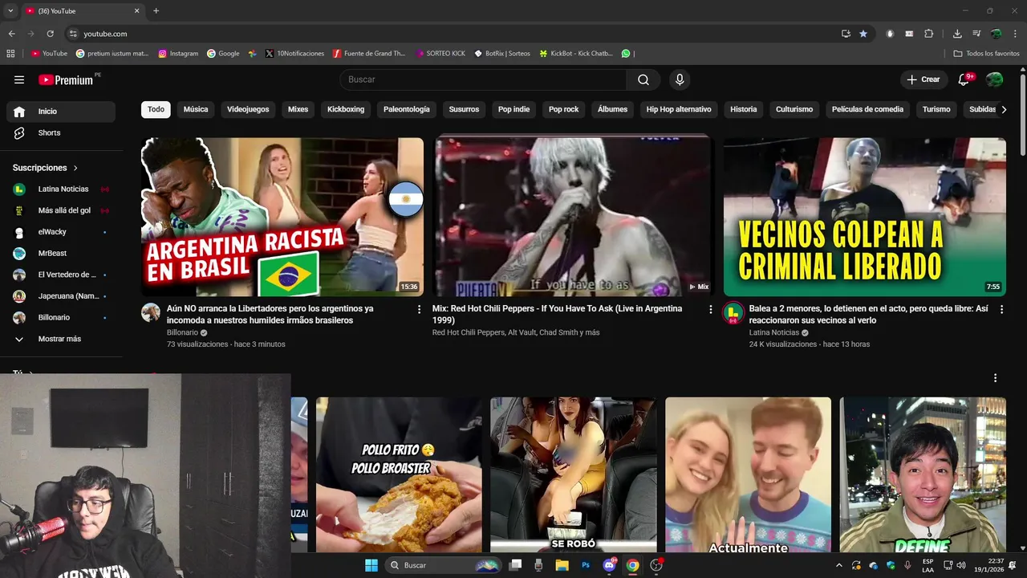Open Vecinos Golpean a Criminal thumbnail
The image size is (1027, 578).
pyautogui.click(x=865, y=217)
